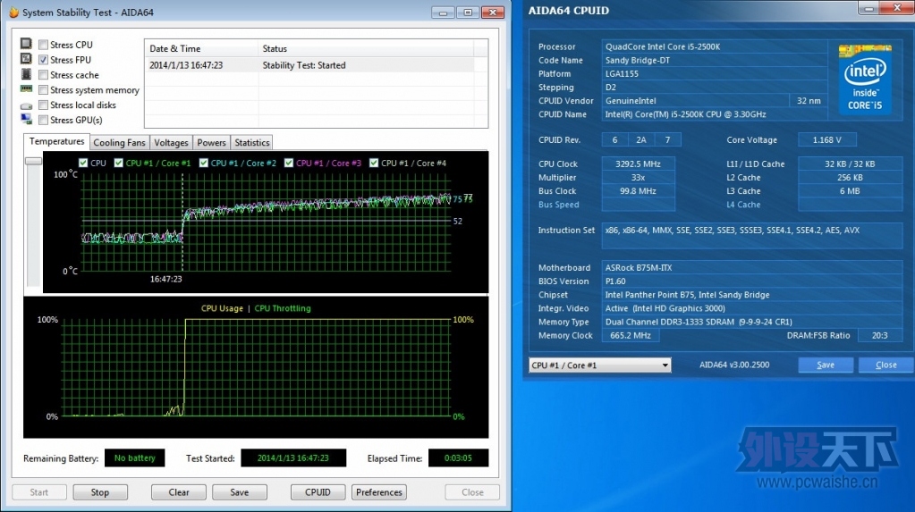Screen dimensions: 915x512
Task: Save the stability test results
Action: [x=239, y=492]
